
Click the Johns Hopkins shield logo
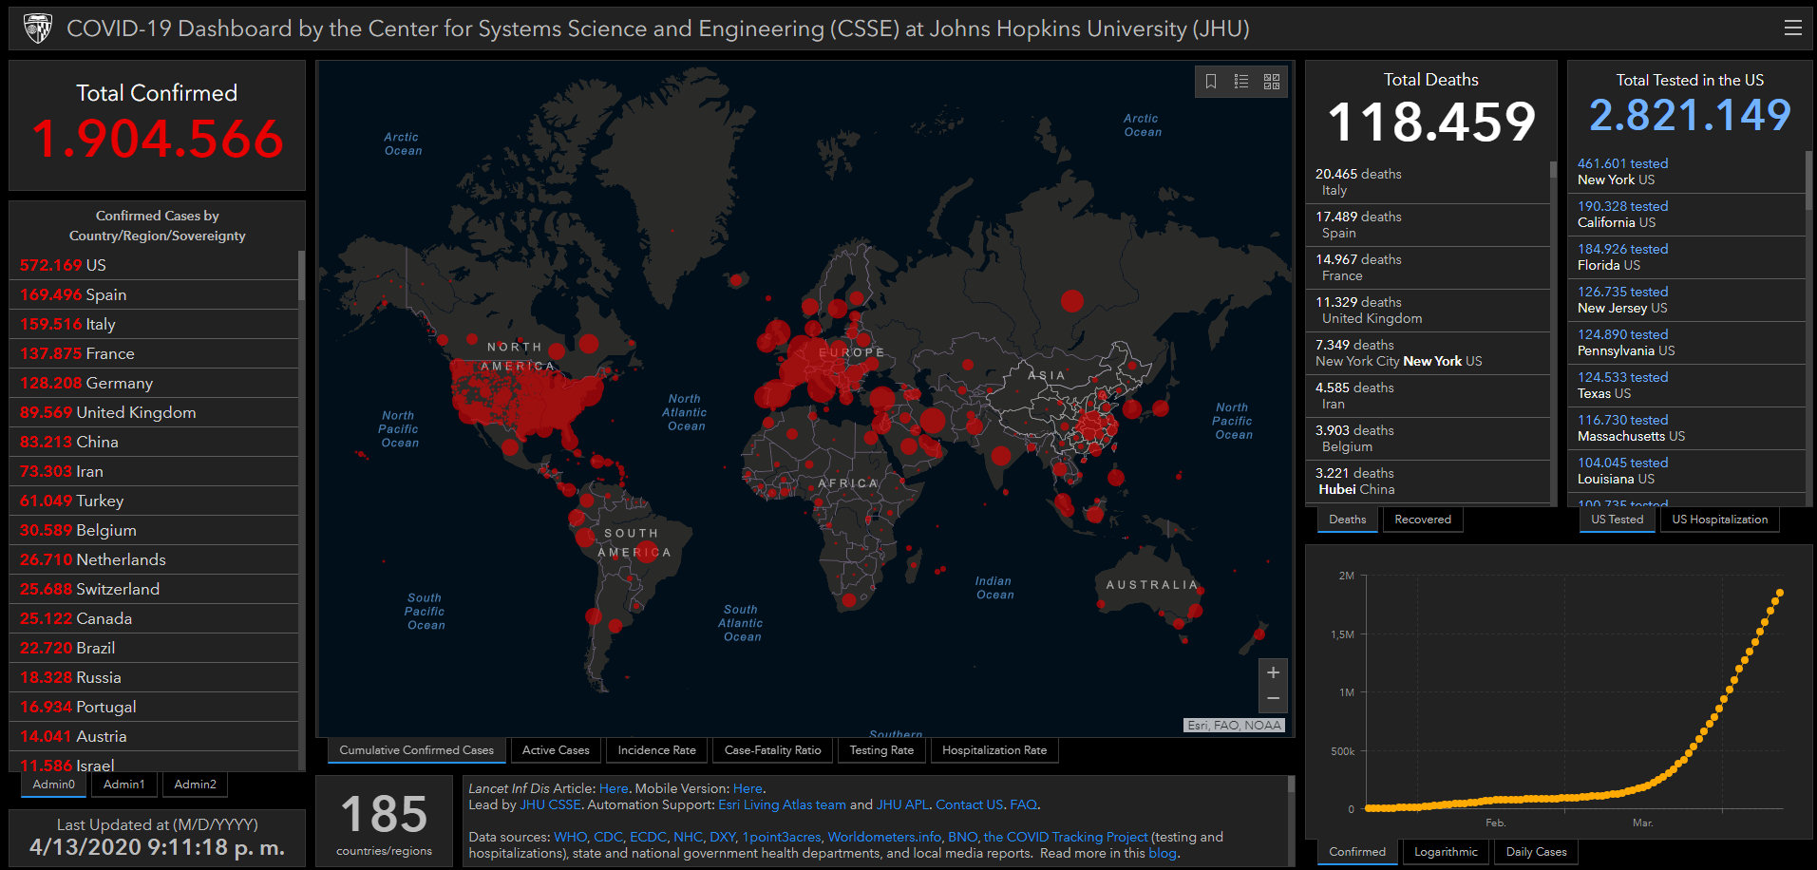[x=38, y=28]
